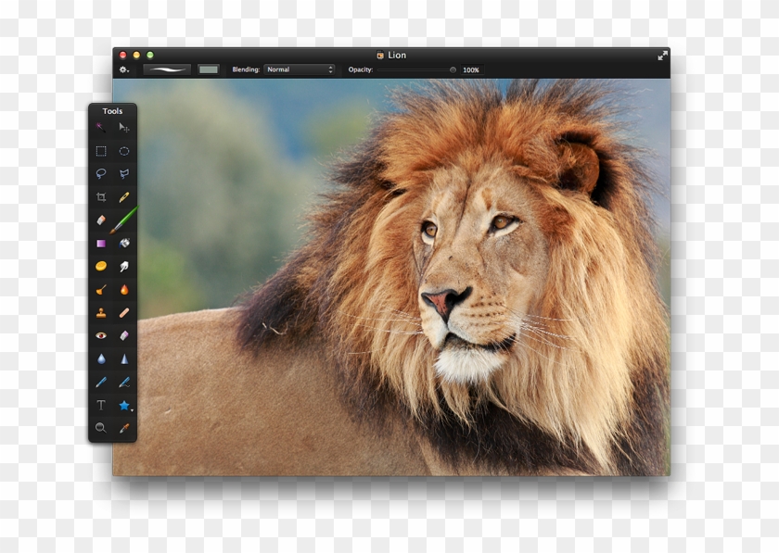Pick the Type tool
The width and height of the screenshot is (779, 553).
(101, 405)
